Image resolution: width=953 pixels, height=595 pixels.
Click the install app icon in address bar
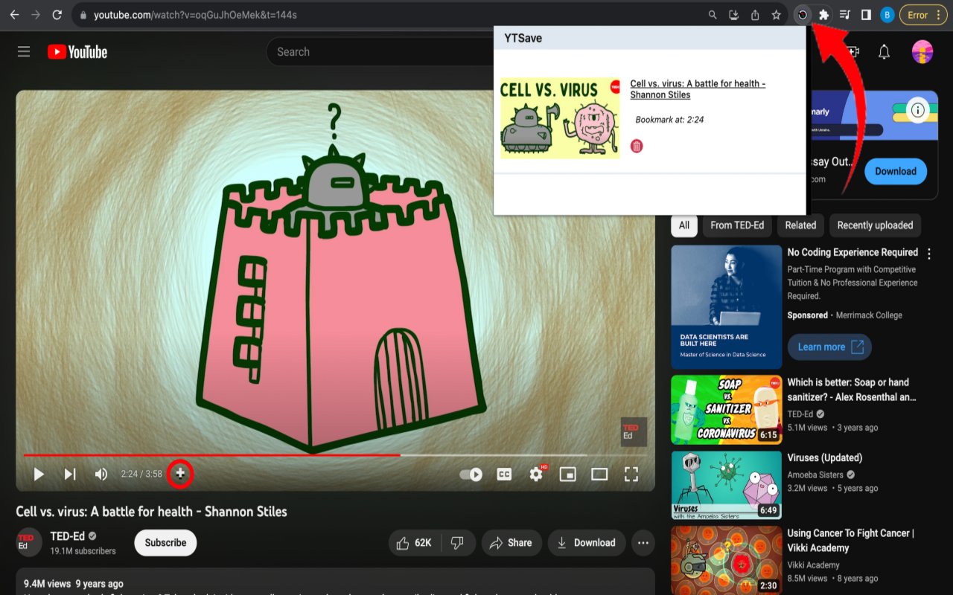(x=734, y=15)
